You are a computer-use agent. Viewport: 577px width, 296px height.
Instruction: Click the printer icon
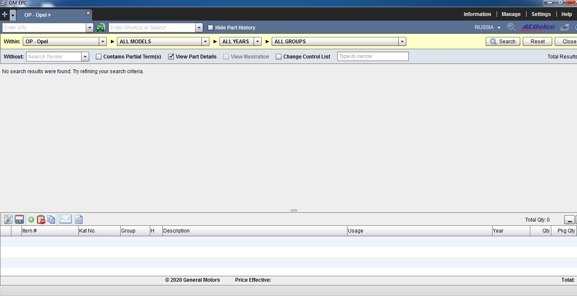tap(564, 27)
